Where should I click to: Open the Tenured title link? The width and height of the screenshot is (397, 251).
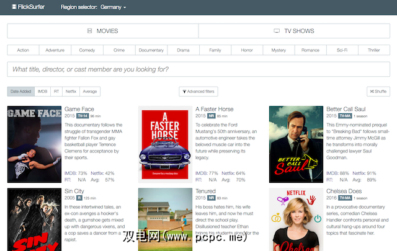pyautogui.click(x=206, y=192)
